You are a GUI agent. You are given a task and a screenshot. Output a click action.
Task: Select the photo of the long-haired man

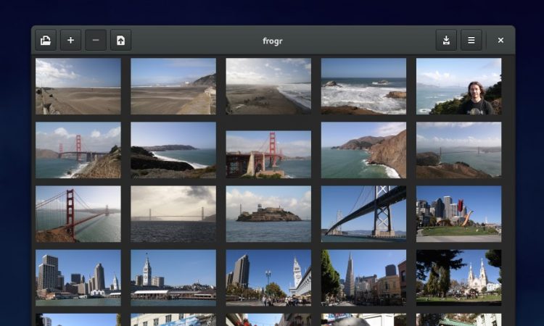pyautogui.click(x=458, y=86)
